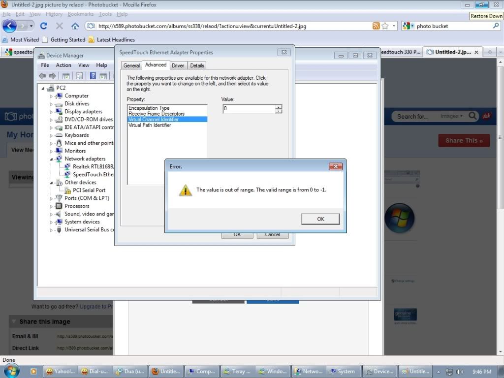The height and width of the screenshot is (378, 504).
Task: Open the new tab plus button
Action: click(490, 52)
